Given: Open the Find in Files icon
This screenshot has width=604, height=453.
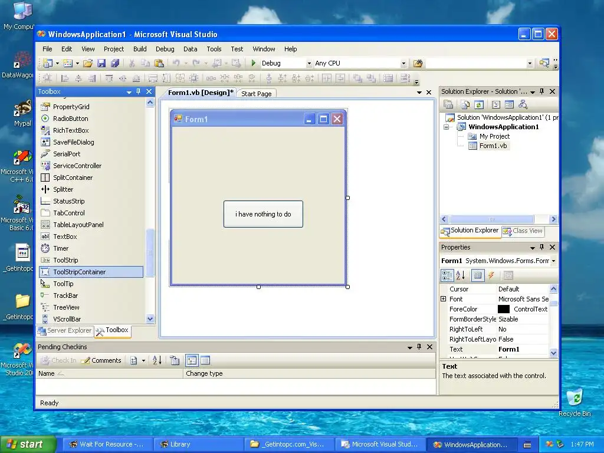Looking at the screenshot, I should pyautogui.click(x=418, y=63).
